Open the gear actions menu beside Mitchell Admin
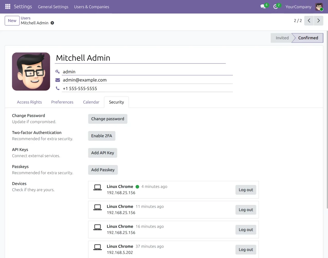 click(52, 23)
